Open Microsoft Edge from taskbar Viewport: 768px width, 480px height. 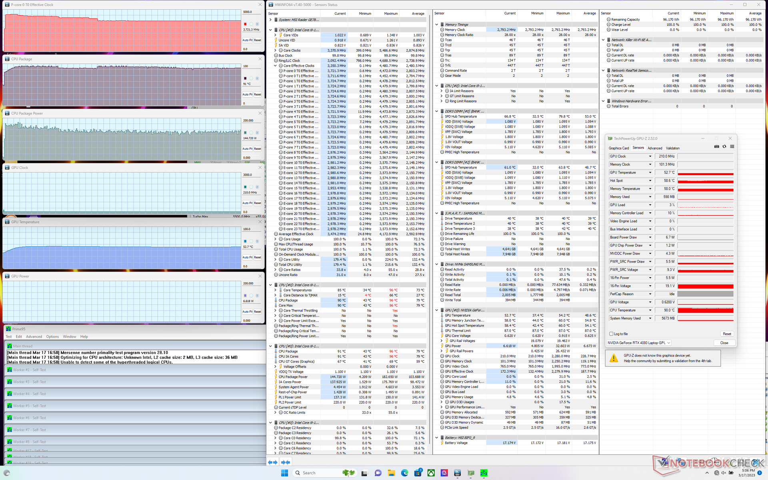(404, 473)
